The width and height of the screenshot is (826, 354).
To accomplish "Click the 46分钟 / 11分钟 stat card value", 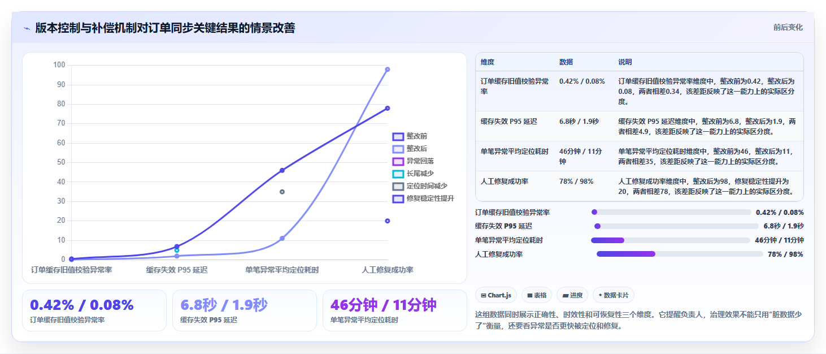I will (384, 305).
